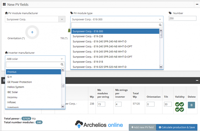Click the total modules 240 badge
Image resolution: width=200 pixels, height=131 pixels.
[39, 122]
